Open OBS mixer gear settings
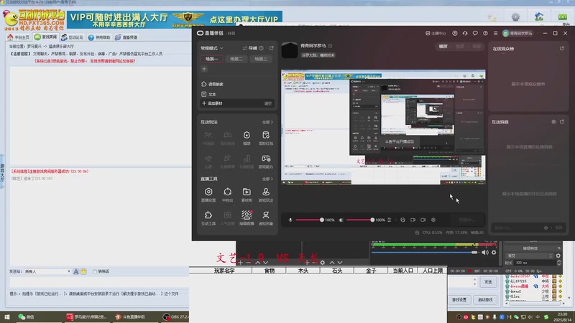Image resolution: width=575 pixels, height=323 pixels. (x=494, y=253)
